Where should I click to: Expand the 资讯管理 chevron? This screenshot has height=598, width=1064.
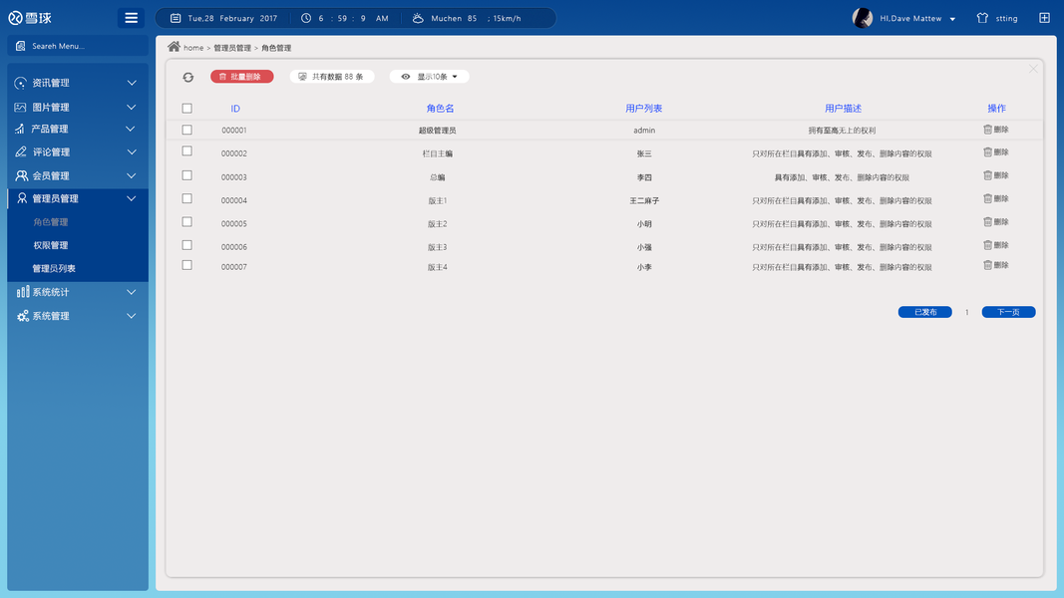(132, 83)
